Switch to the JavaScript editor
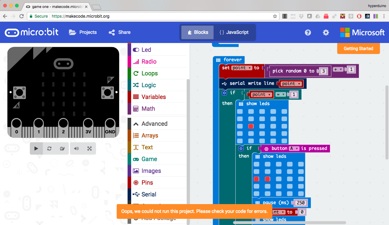This screenshot has width=389, height=225. point(234,32)
